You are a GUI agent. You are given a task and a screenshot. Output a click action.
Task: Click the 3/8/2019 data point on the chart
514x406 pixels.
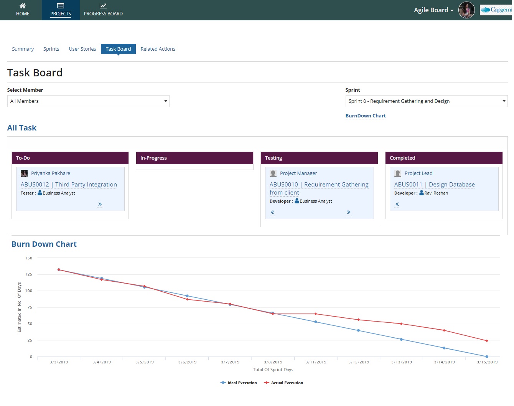point(272,313)
